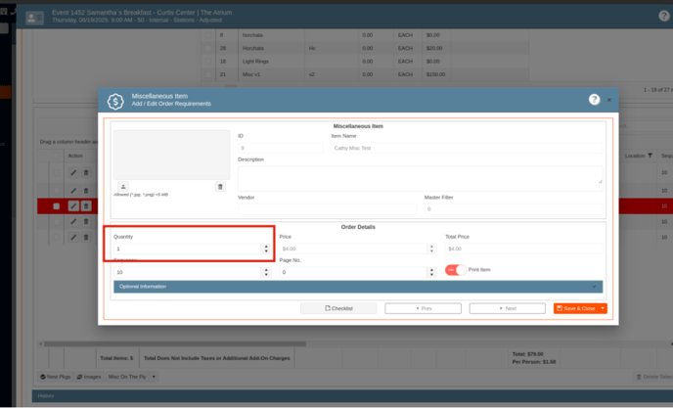
Task: Click the Location column filter icon
Action: pos(651,156)
